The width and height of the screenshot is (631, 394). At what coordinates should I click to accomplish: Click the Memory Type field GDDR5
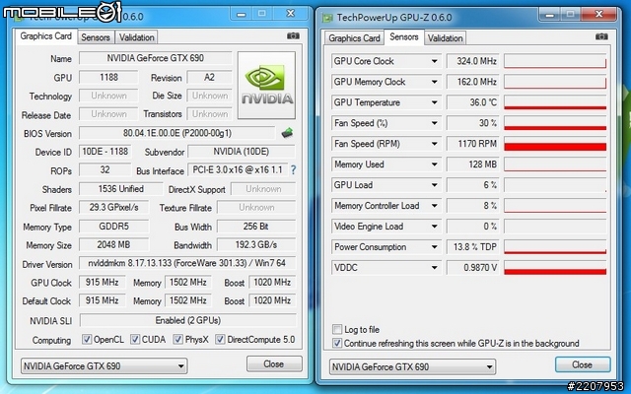(114, 227)
